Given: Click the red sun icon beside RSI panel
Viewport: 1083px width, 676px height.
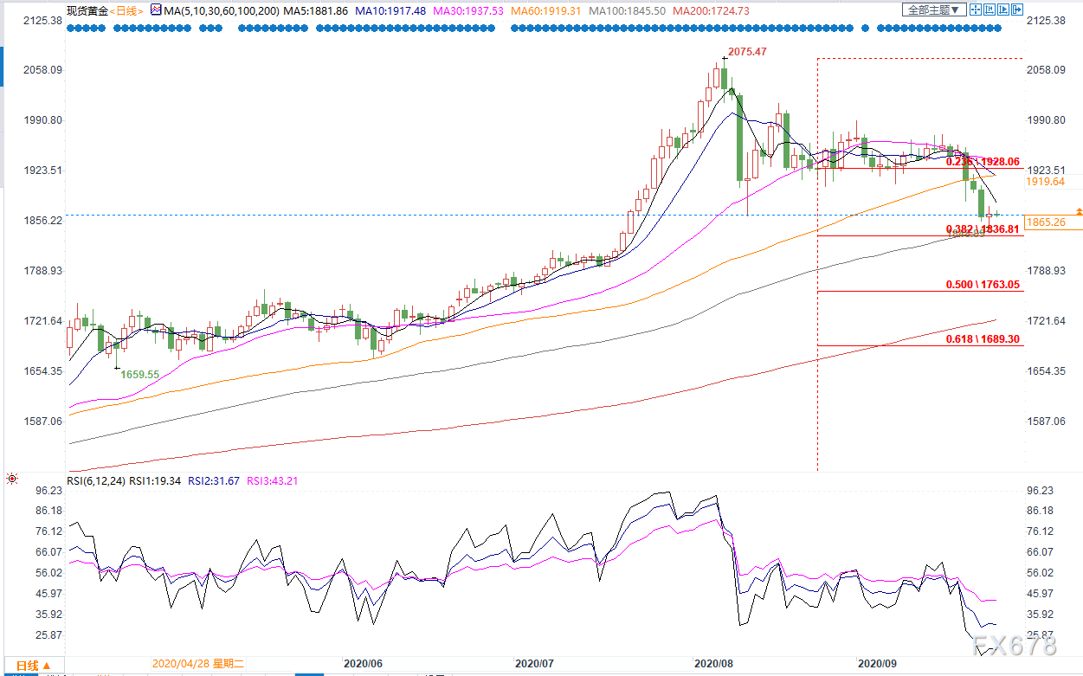Looking at the screenshot, I should point(11,478).
